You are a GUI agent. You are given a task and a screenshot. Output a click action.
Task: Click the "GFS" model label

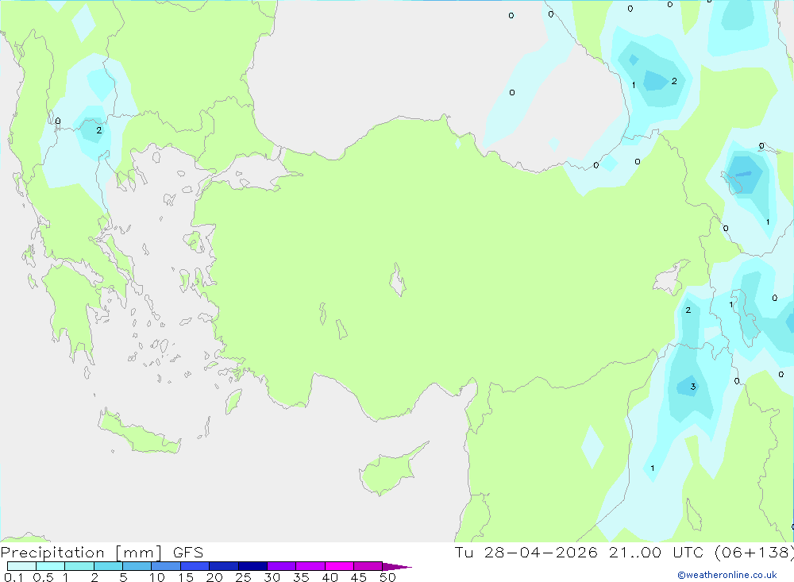click(x=188, y=552)
